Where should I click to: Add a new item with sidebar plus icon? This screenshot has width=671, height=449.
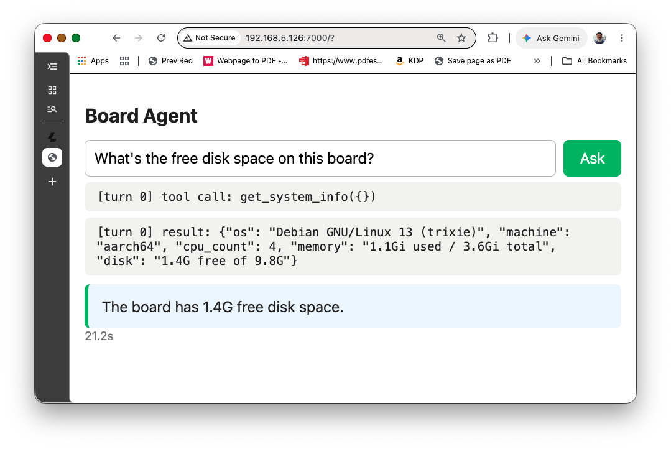52,182
